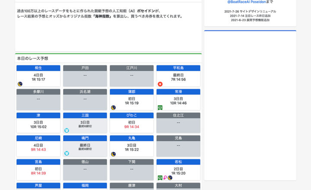Click the moon icon in the 蒲郡 card
311x190 pixels.
[x=113, y=108]
